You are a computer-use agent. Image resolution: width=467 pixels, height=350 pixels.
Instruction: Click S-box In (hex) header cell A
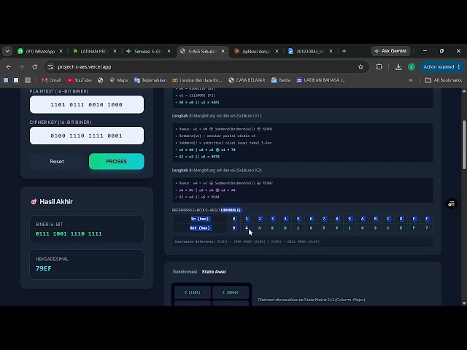[x=363, y=219]
